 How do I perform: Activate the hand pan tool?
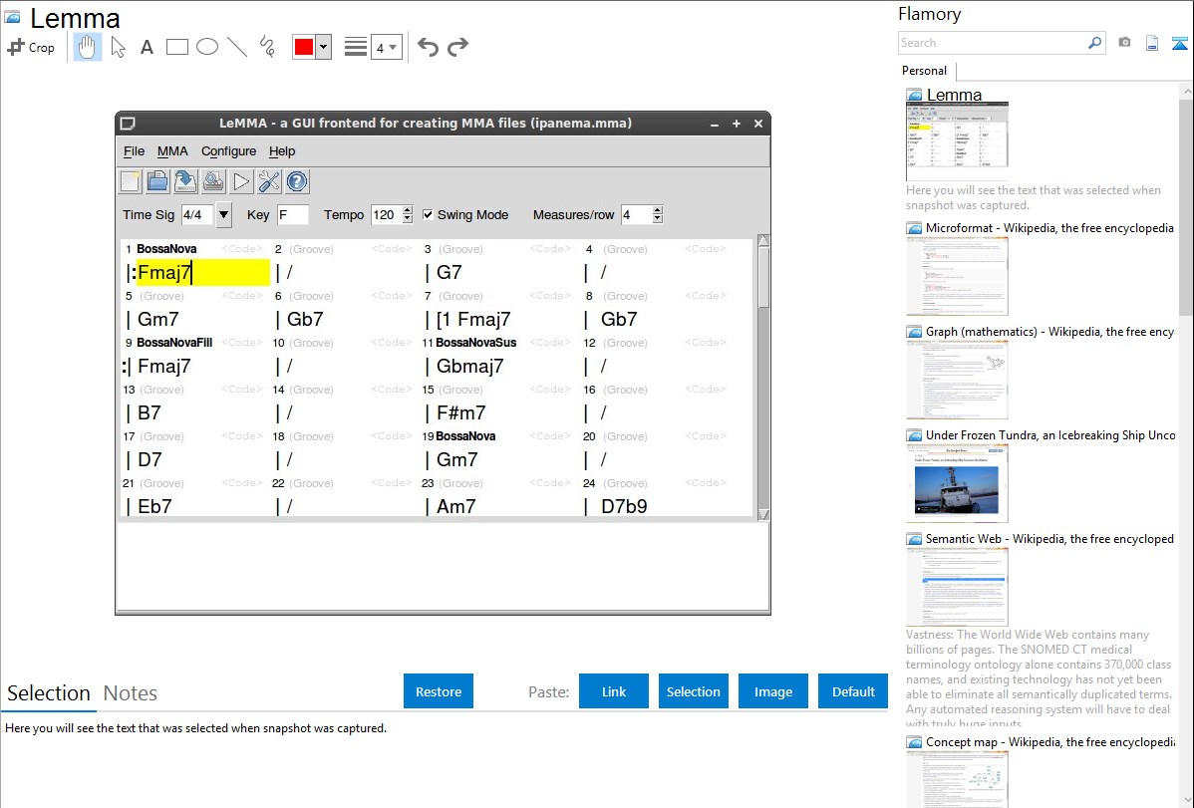click(88, 47)
